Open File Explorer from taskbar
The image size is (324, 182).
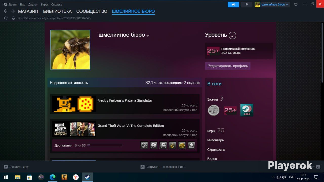pos(17,177)
